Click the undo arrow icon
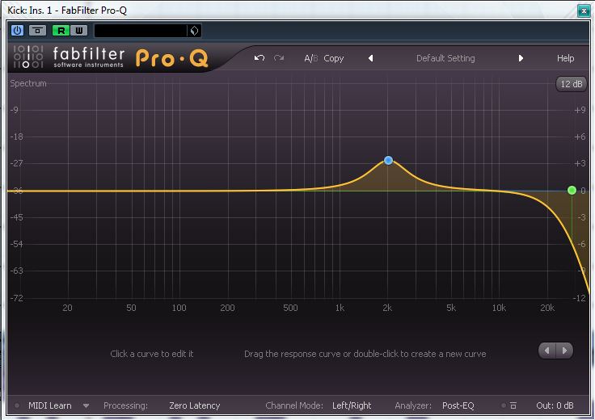The image size is (595, 420). 260,58
